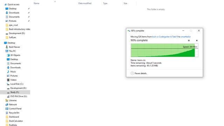Select Local Disk (C:) drive
Image resolution: width=224 pixels, height=126 pixels.
click(x=15, y=84)
